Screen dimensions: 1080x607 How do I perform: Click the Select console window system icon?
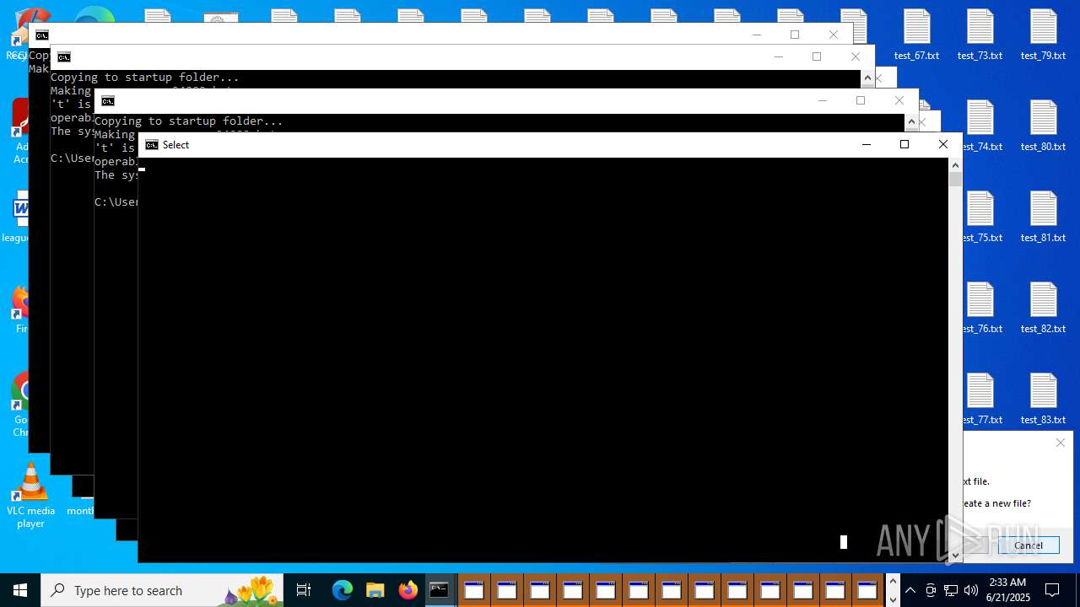152,145
